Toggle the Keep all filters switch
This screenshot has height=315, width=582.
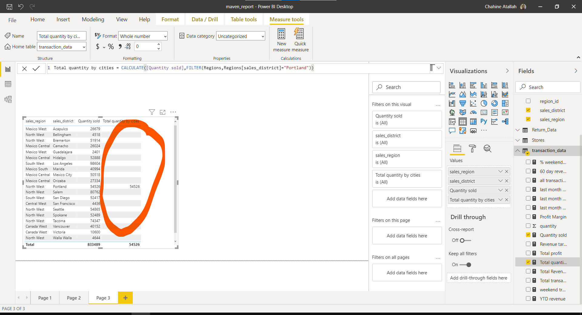click(x=465, y=265)
